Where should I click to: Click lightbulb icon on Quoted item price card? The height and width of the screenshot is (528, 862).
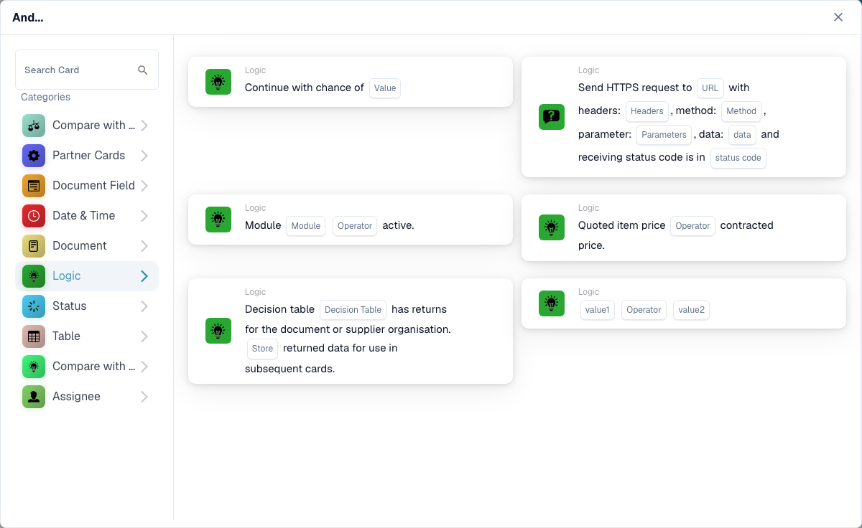pos(552,227)
